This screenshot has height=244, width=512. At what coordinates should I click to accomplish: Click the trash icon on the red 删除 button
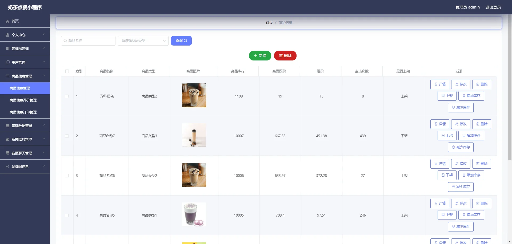point(281,56)
